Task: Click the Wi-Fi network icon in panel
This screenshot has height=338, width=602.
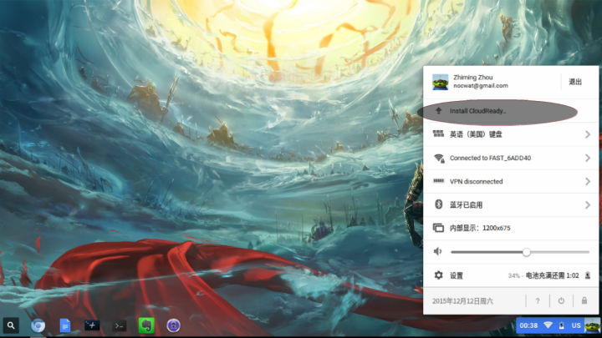Action: coord(439,158)
